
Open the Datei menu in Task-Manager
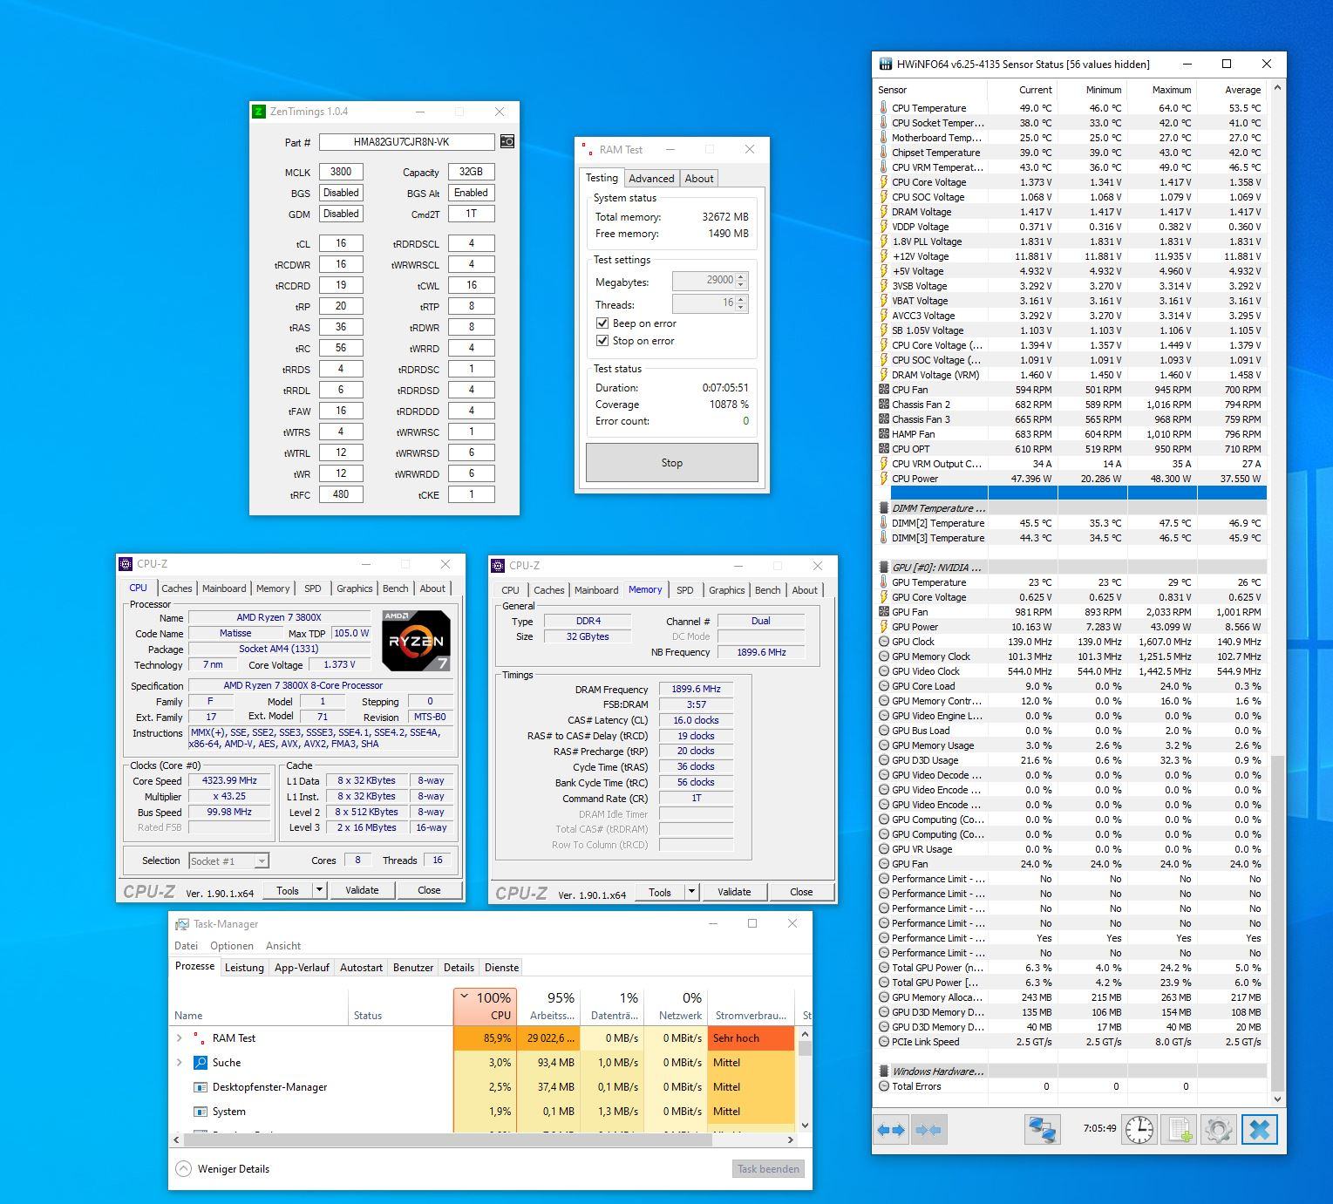pyautogui.click(x=187, y=946)
